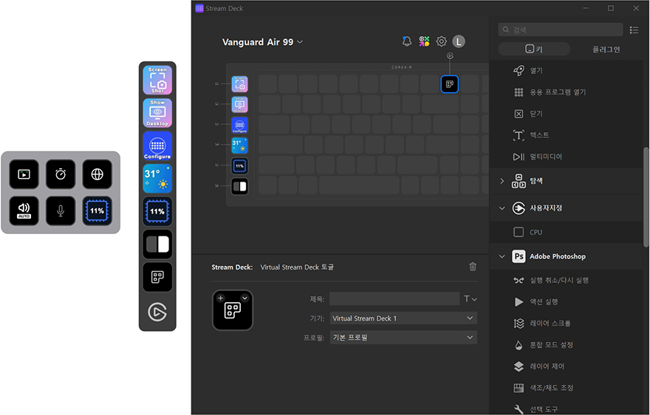Switch to the 플러그인 tab
Screen dimensions: 650x415
pyautogui.click(x=606, y=49)
